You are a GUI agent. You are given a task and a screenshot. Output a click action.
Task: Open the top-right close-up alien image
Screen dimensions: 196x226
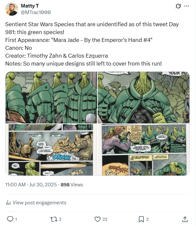[143, 98]
